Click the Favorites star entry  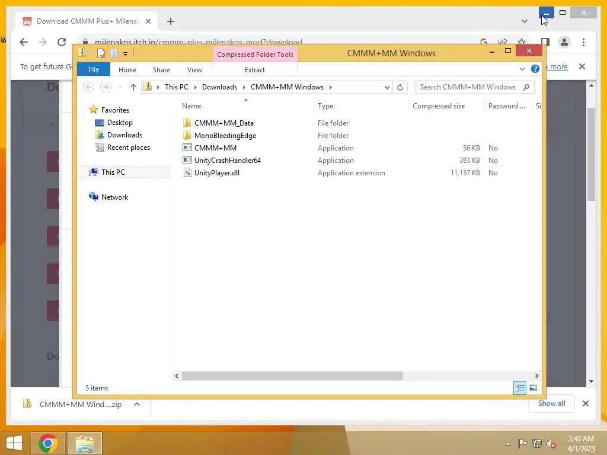[x=115, y=110]
